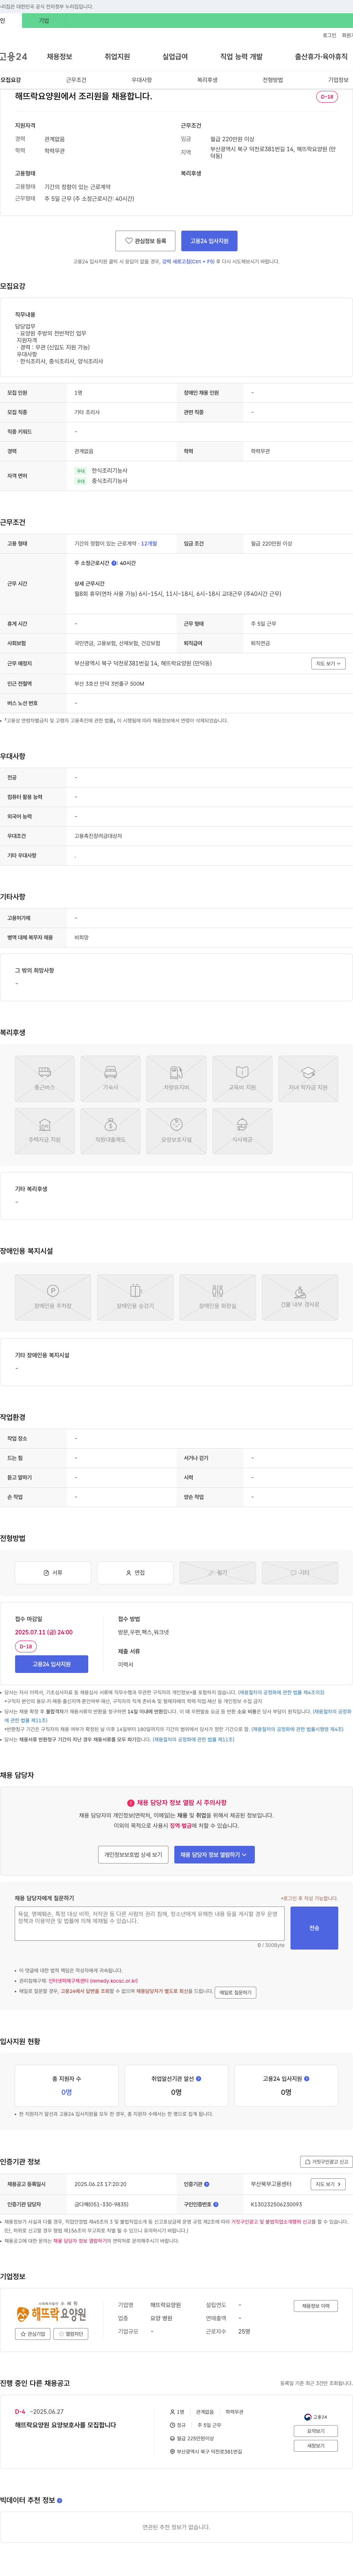Click the 로그인 link at top

tap(329, 35)
